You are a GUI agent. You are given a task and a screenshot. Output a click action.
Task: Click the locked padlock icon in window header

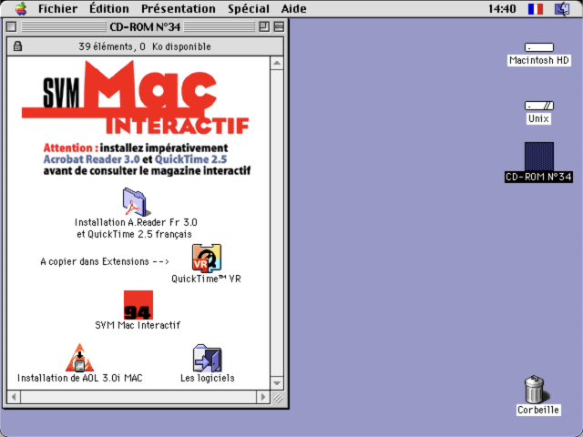pos(17,46)
